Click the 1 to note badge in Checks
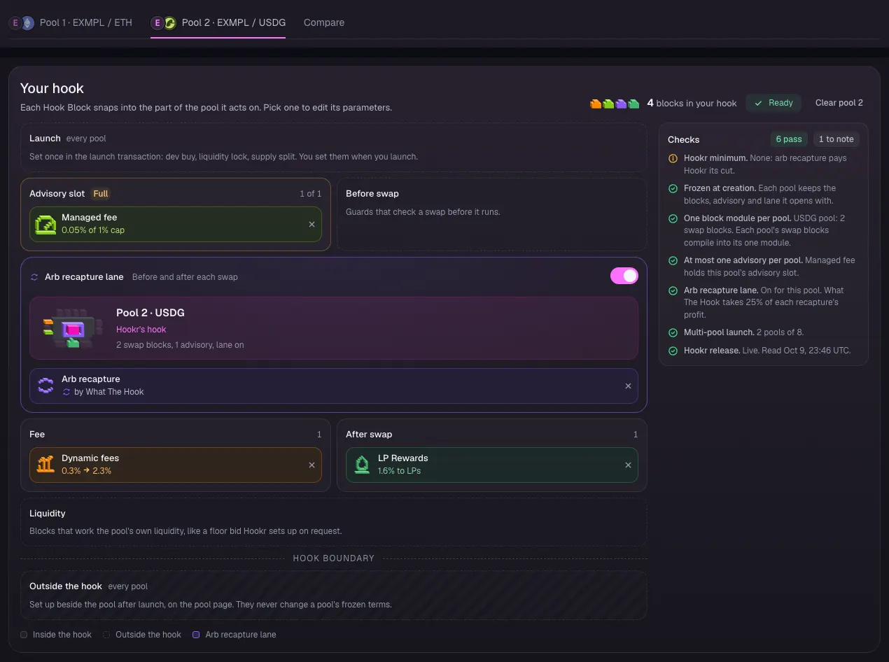This screenshot has height=662, width=889. (x=836, y=139)
